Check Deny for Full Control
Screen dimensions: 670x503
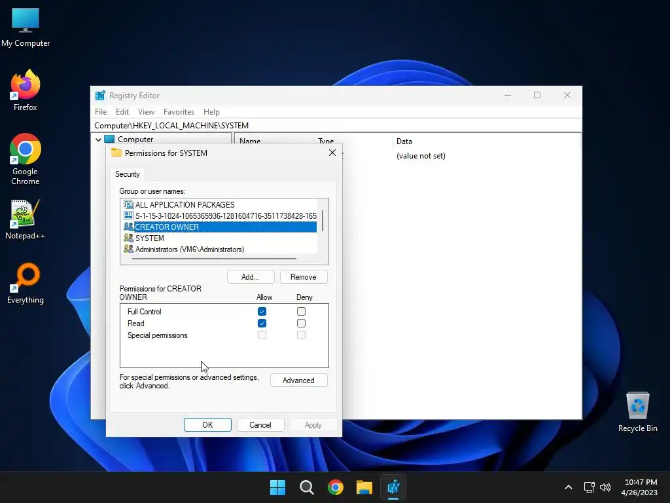coord(301,311)
